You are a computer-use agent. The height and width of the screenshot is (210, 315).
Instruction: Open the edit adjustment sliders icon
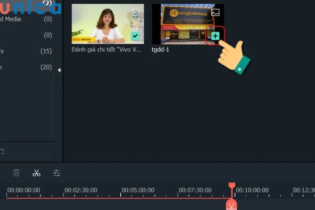(57, 173)
